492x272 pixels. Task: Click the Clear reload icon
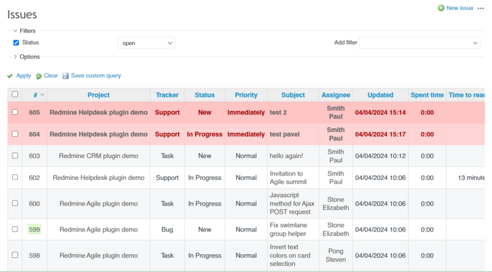click(x=39, y=76)
